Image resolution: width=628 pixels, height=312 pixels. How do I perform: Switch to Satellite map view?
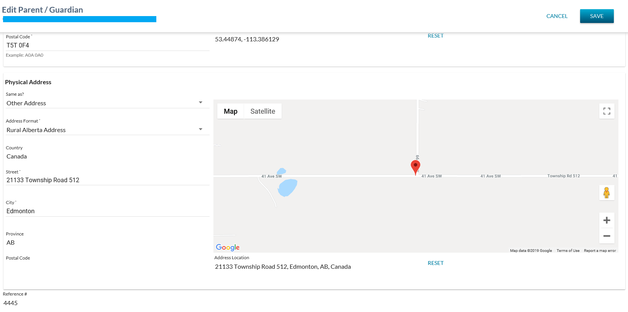pyautogui.click(x=262, y=111)
